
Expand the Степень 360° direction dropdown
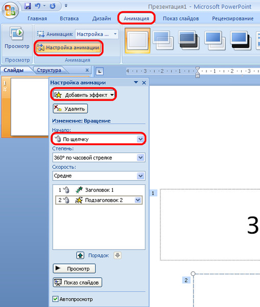pyautogui.click(x=99, y=158)
